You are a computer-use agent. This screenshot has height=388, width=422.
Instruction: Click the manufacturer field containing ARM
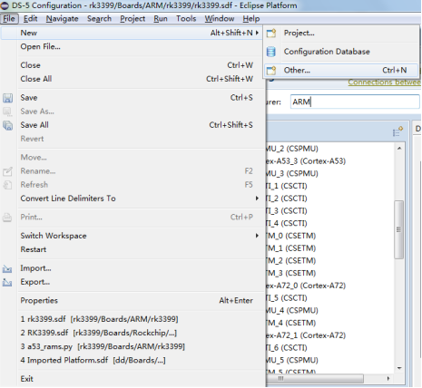[355, 102]
